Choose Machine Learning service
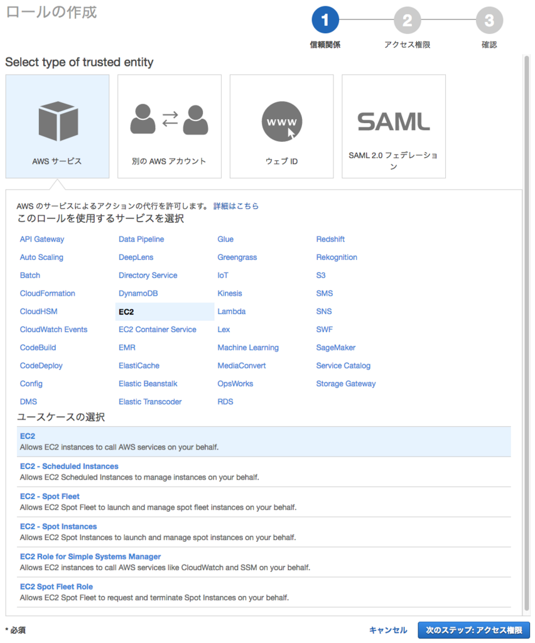Viewport: 535px width, 643px height. [248, 347]
